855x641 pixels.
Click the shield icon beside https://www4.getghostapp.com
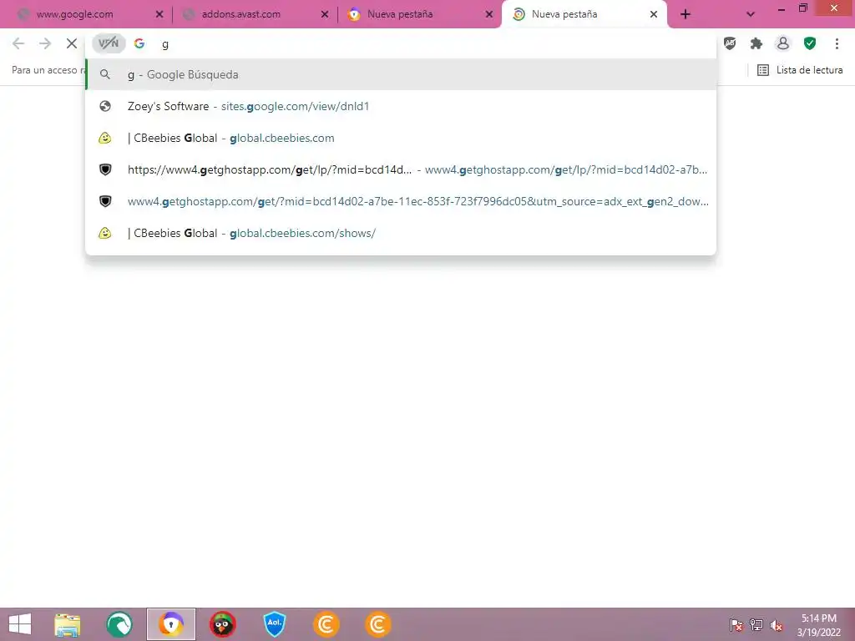(x=105, y=169)
